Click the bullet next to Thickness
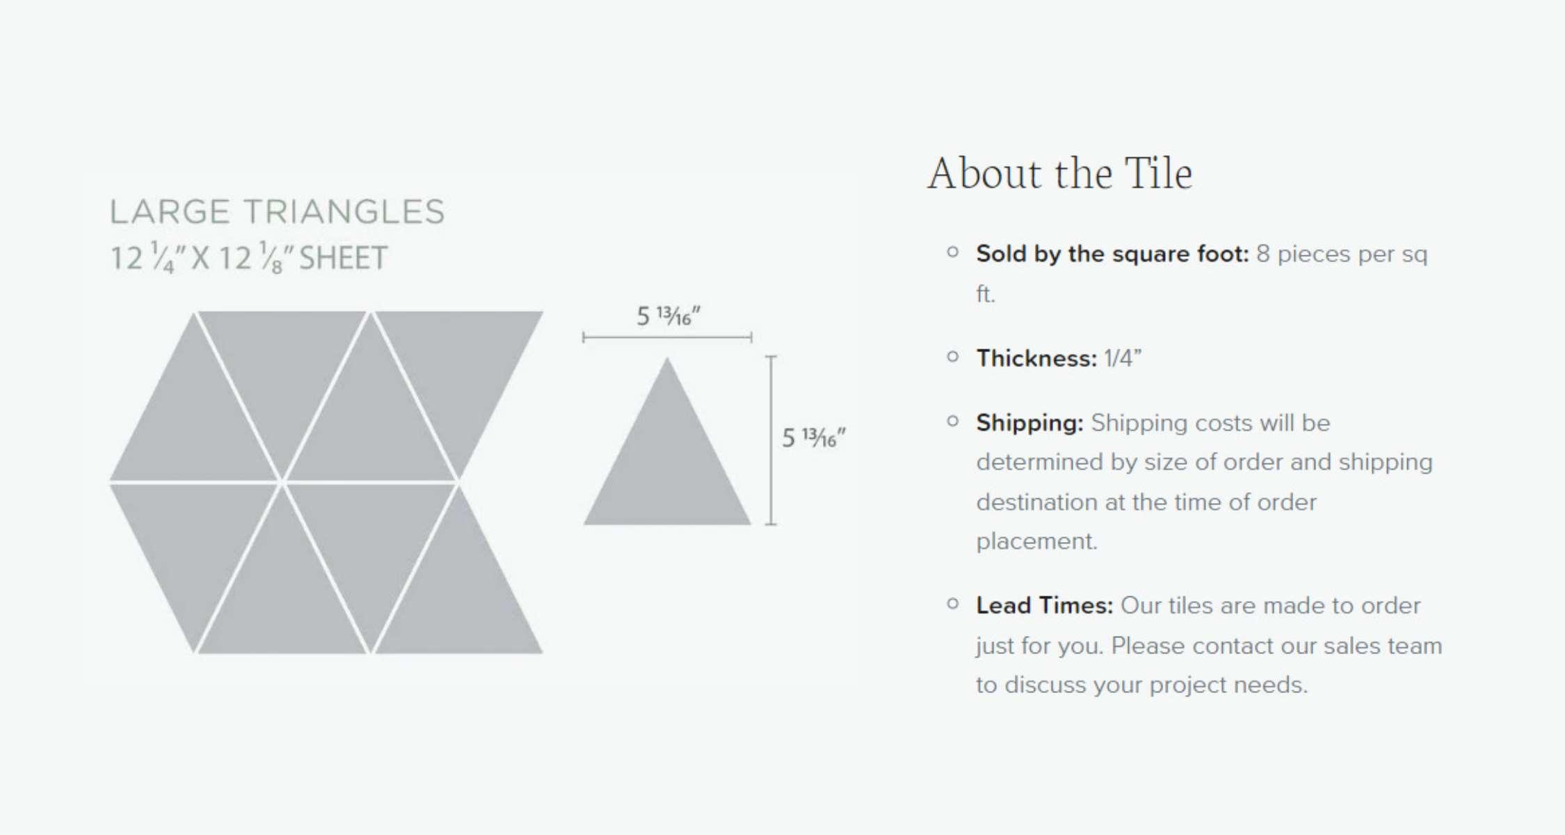The width and height of the screenshot is (1565, 835). [x=953, y=358]
